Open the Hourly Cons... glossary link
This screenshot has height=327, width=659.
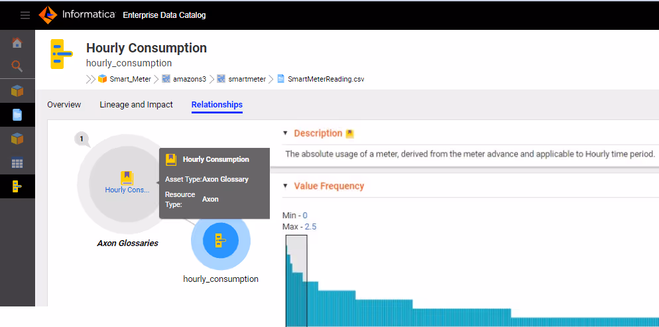(127, 190)
